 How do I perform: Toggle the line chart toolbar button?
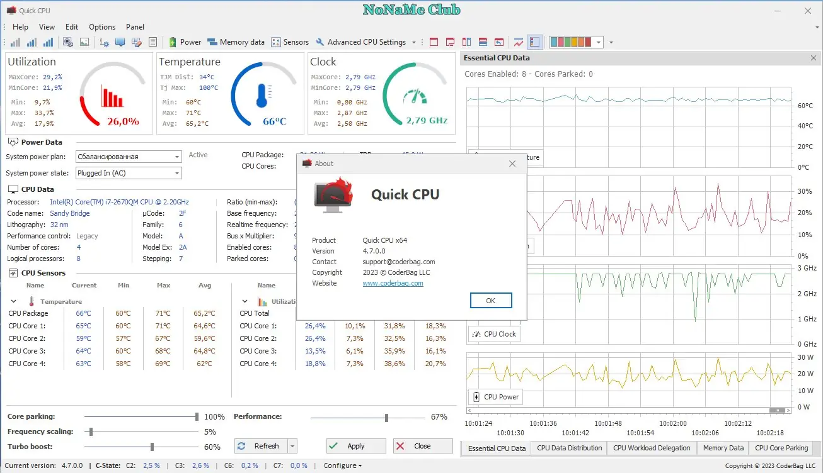coord(519,42)
